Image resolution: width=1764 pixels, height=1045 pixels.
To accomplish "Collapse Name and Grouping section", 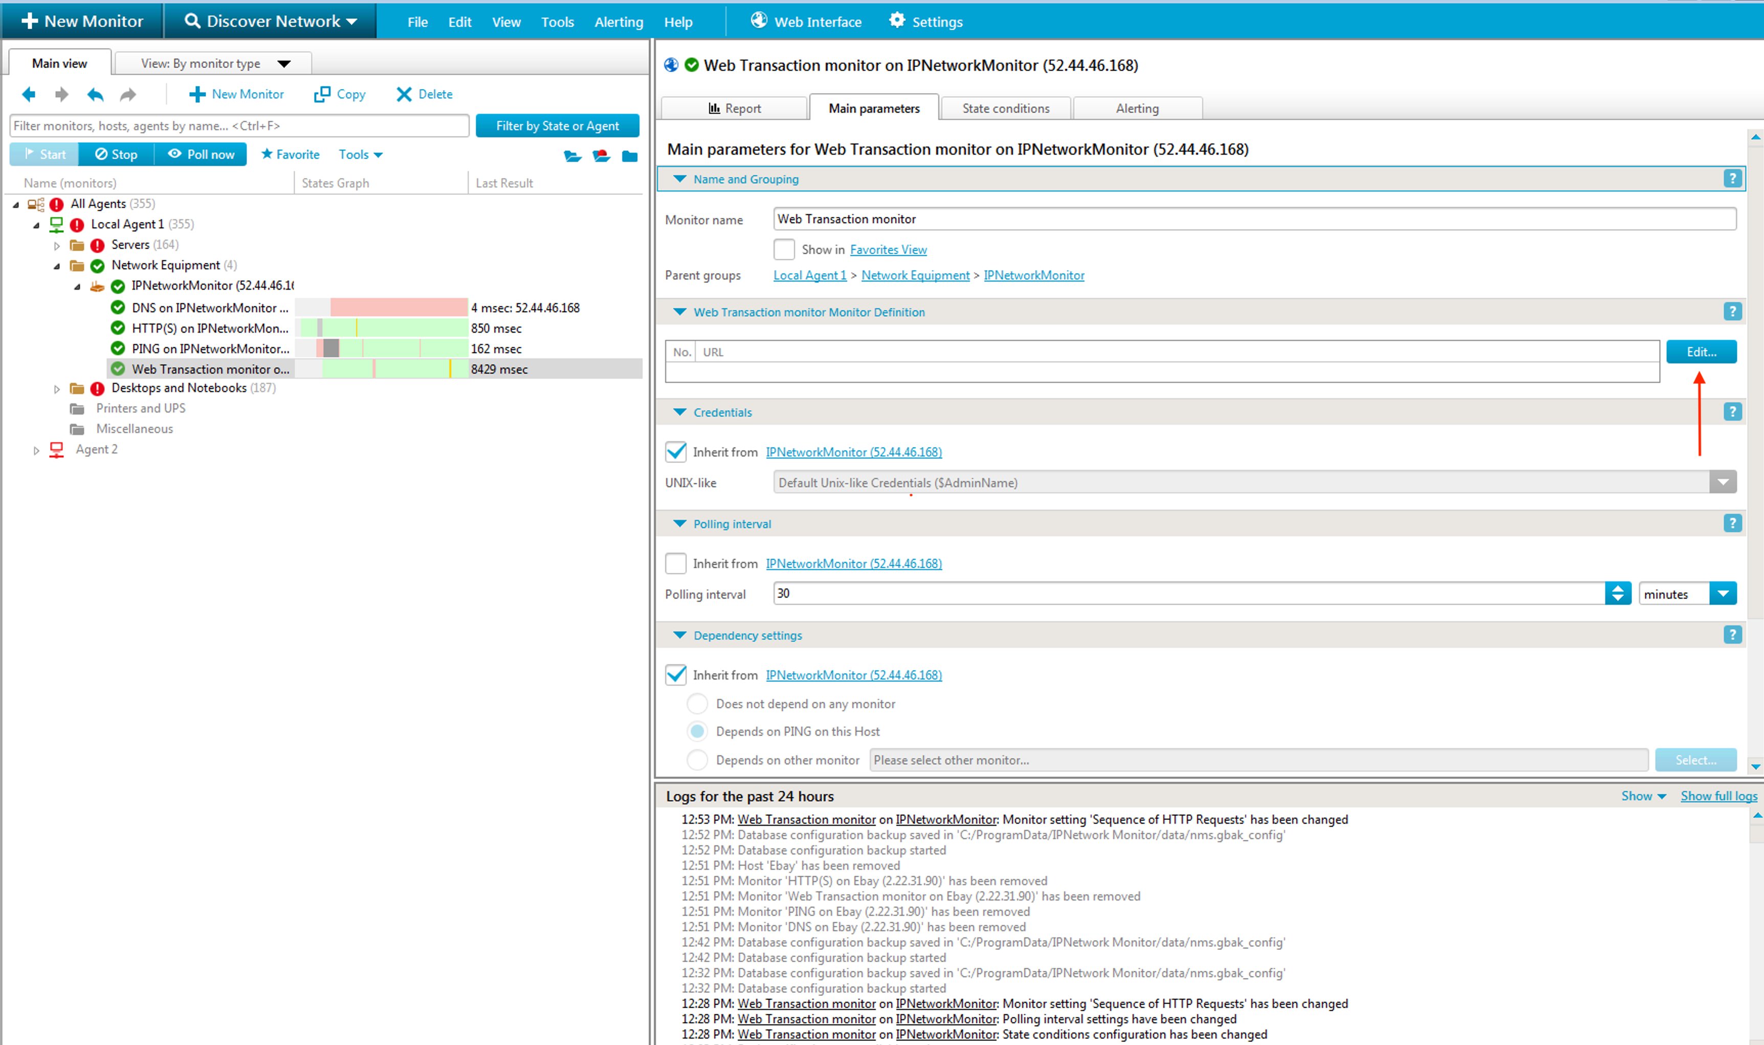I will point(679,179).
